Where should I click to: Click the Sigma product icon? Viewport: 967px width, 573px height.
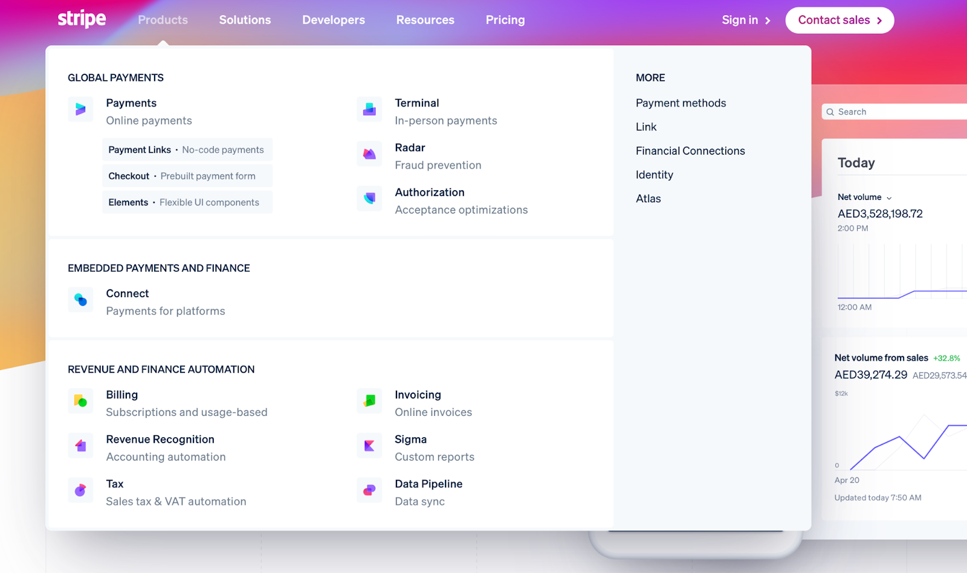click(x=369, y=446)
